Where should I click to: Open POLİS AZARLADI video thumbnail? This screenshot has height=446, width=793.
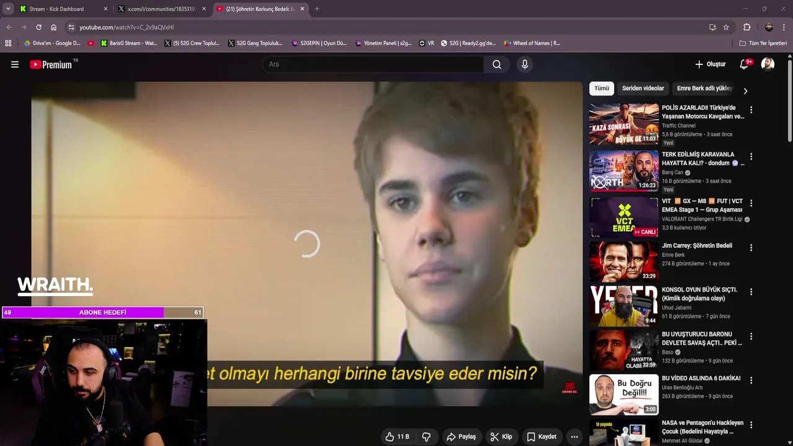pyautogui.click(x=624, y=123)
